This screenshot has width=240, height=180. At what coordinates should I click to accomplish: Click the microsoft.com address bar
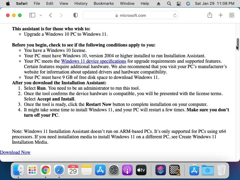click(x=130, y=15)
